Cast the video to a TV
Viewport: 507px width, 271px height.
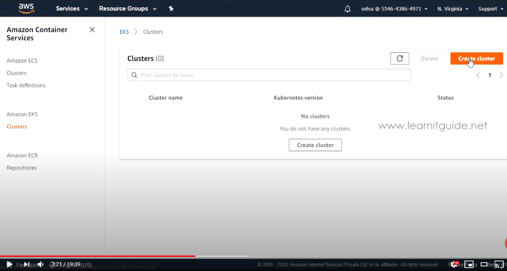click(x=499, y=264)
